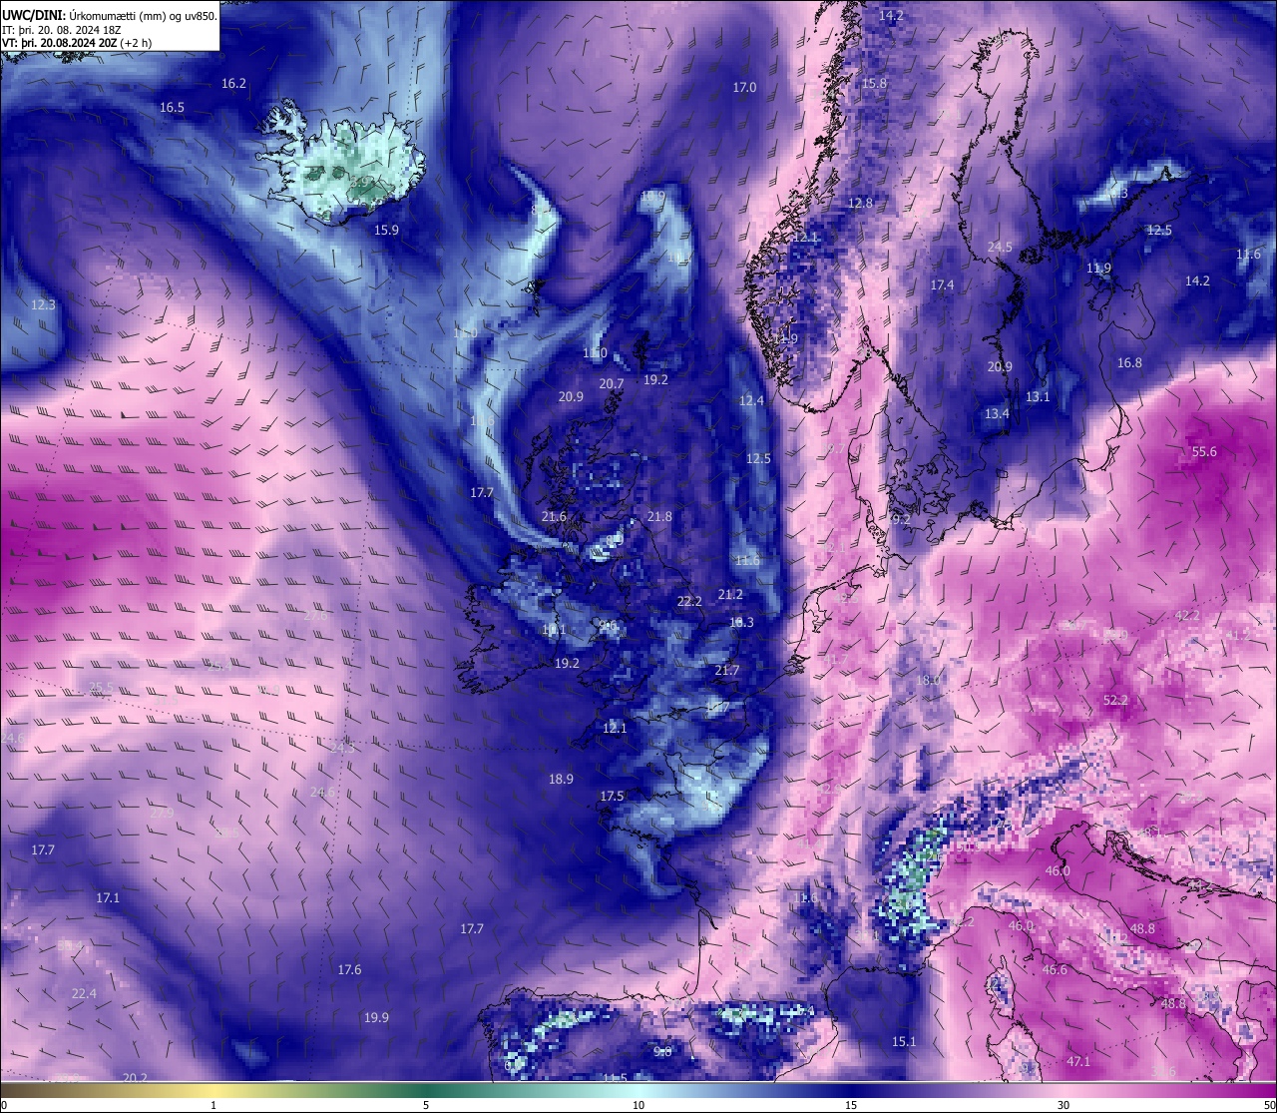Click the 52.2 value over central Europe

(x=1115, y=701)
